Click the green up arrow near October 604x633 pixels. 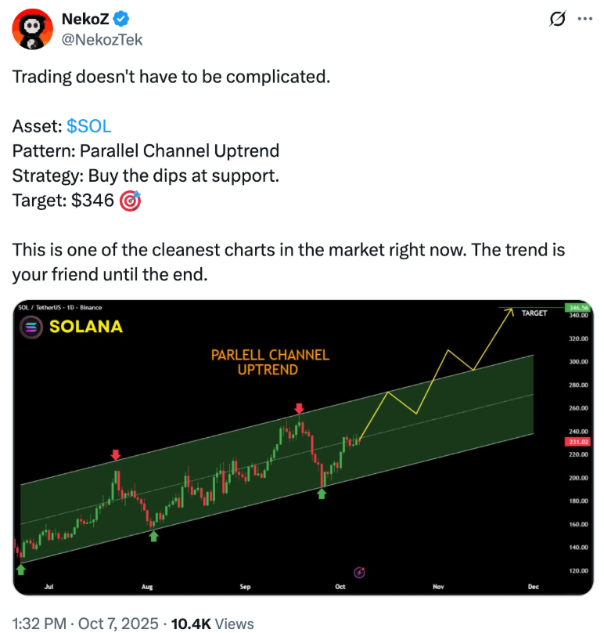[x=322, y=494]
